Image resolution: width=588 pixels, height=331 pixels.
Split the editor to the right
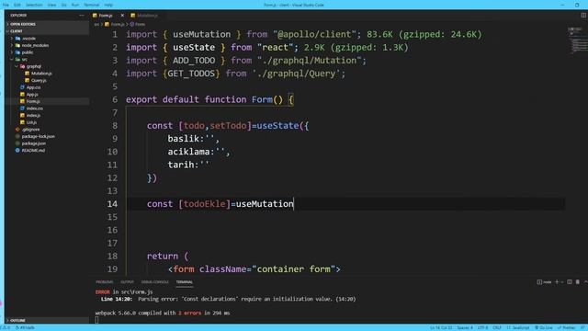583,16
